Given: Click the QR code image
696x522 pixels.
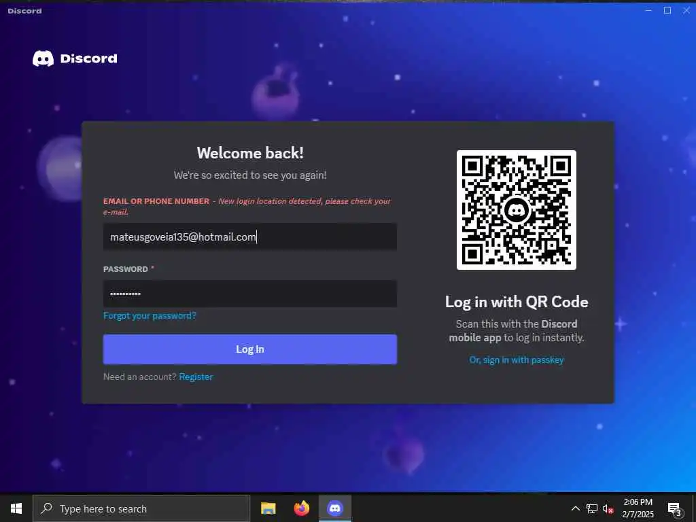Looking at the screenshot, I should tap(517, 210).
